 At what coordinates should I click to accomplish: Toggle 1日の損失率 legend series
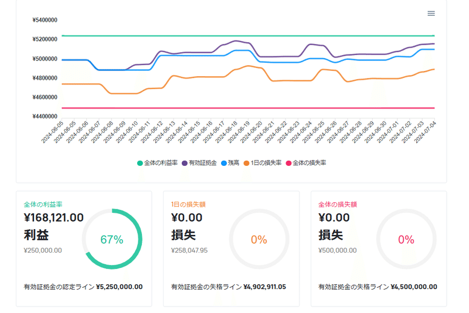pos(263,163)
